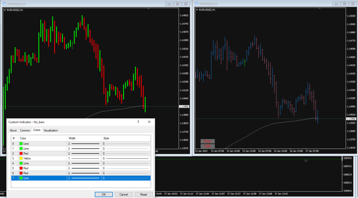Open the Visualization tab

click(x=51, y=130)
